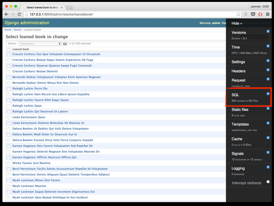This screenshot has width=274, height=206.
Task: Toggle the select-all Loaned book checkbox
Action: [9, 49]
